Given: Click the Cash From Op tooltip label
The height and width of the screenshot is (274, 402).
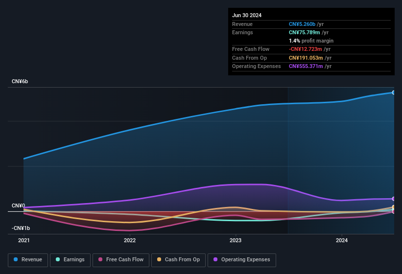Looking at the screenshot, I should point(249,58).
